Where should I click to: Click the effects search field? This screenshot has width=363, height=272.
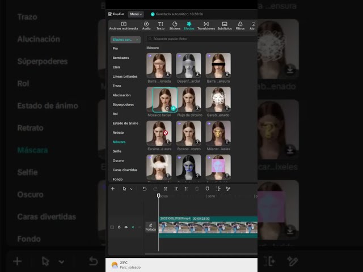(202, 39)
